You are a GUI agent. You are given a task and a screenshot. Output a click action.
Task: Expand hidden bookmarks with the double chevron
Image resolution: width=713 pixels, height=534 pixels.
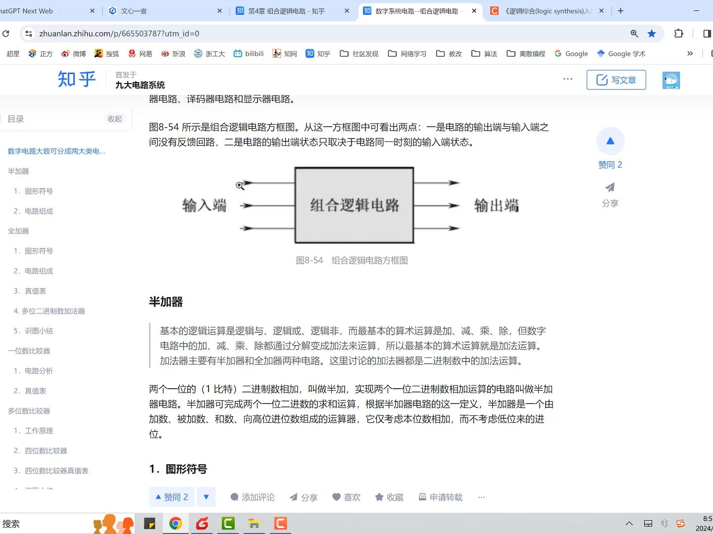[690, 53]
